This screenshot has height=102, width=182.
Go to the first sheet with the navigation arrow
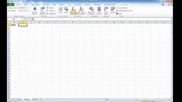[x=8, y=99]
